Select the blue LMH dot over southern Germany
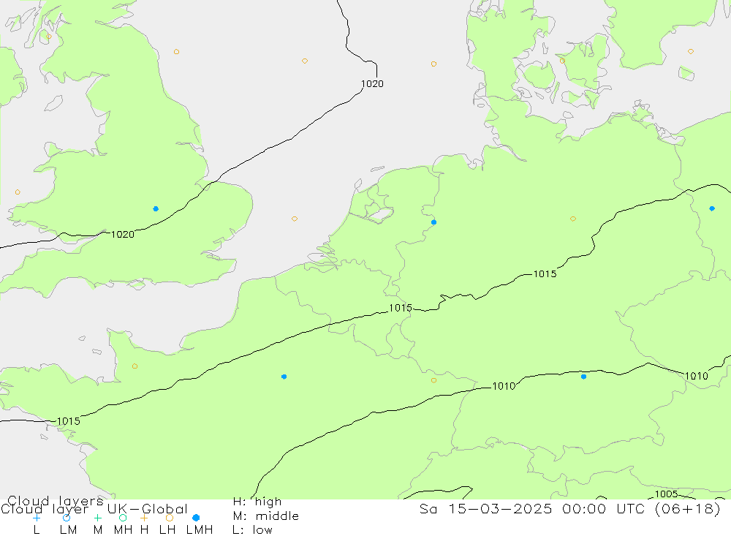Image resolution: width=731 pixels, height=536 pixels. coord(583,377)
